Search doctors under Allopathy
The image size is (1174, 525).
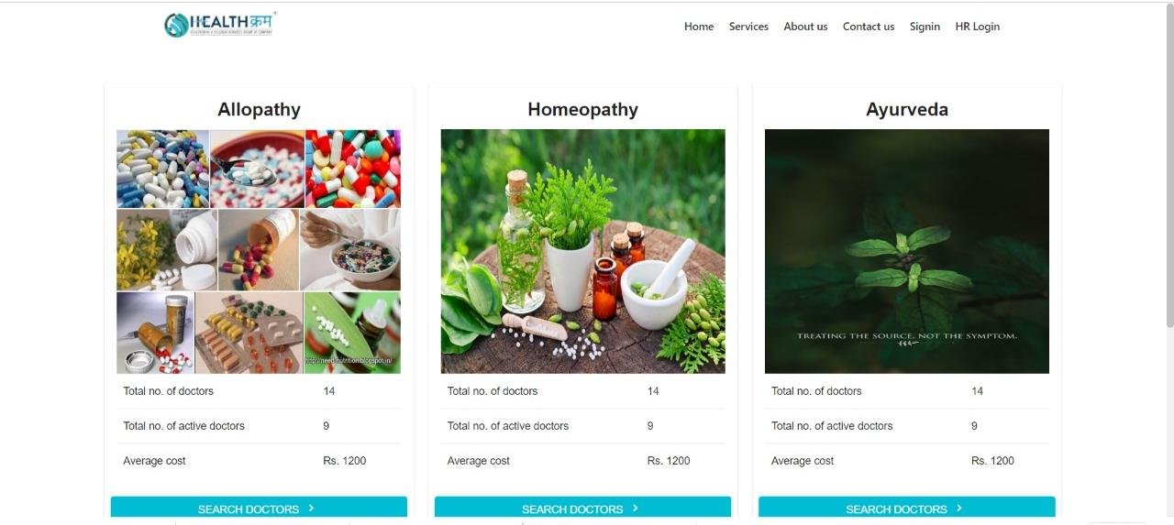pyautogui.click(x=259, y=508)
